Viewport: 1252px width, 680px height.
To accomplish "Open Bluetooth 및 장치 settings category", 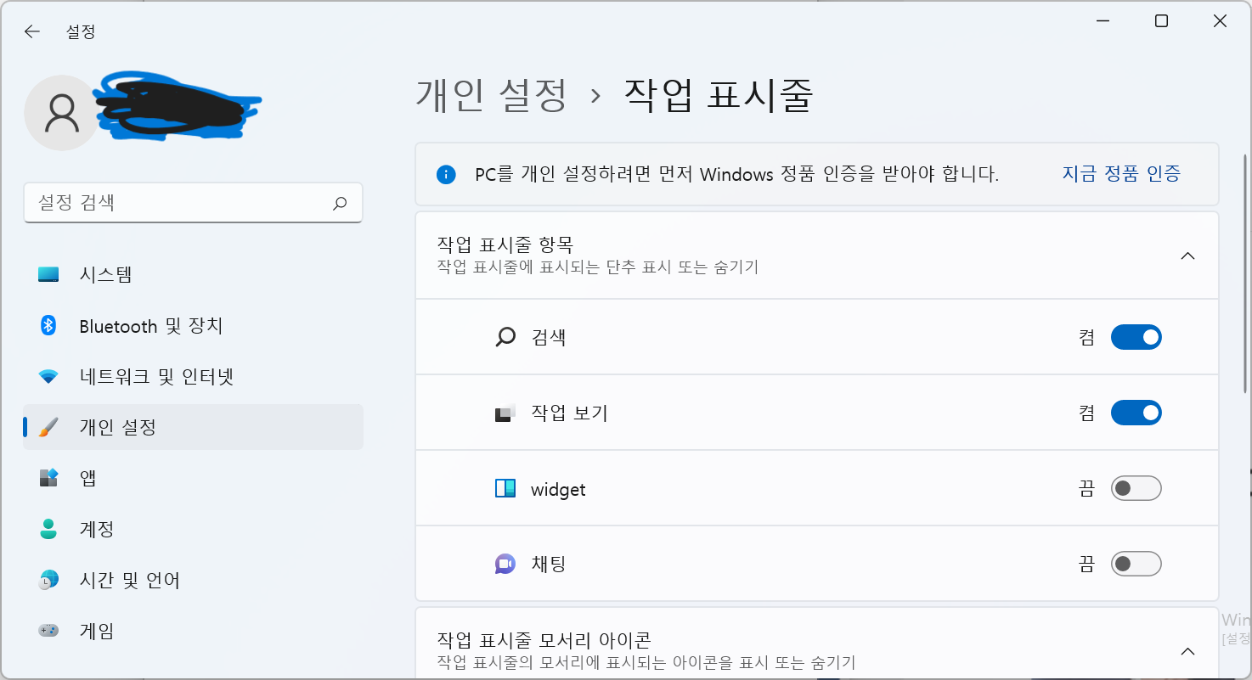I will 194,325.
